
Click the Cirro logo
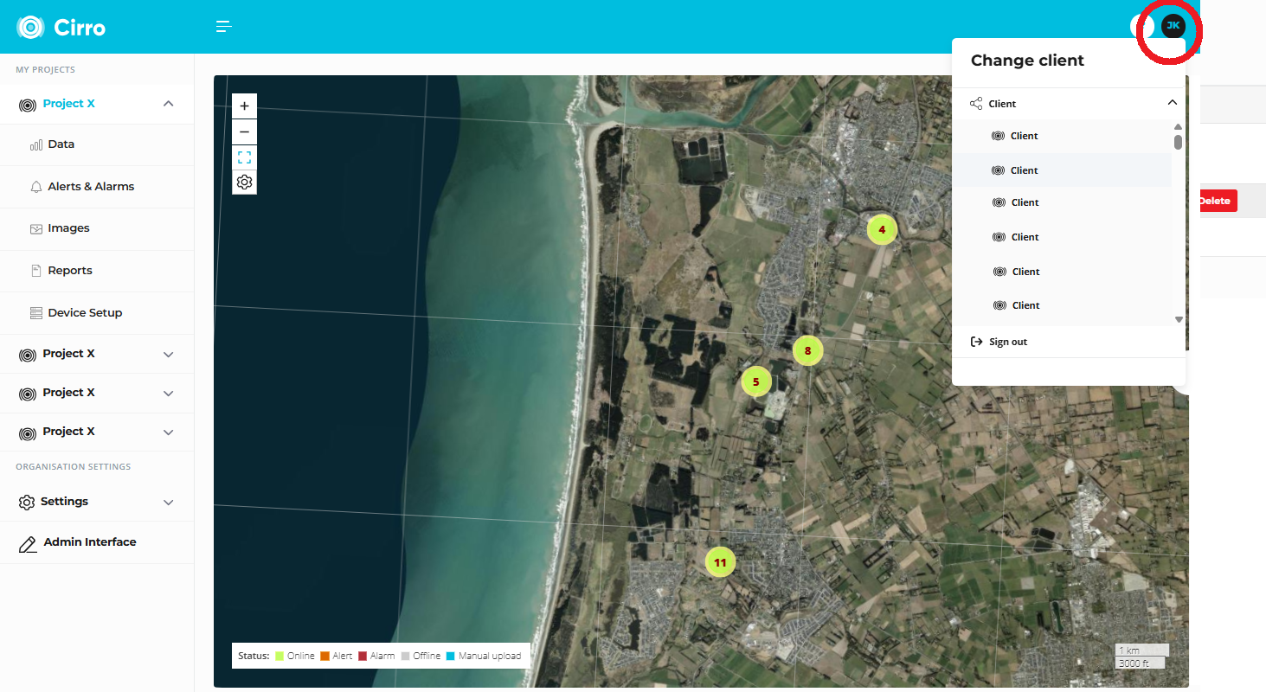point(61,28)
